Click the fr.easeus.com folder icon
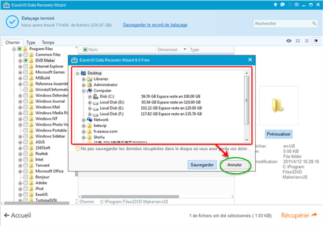Screen dimensions: 323x226 90,131
